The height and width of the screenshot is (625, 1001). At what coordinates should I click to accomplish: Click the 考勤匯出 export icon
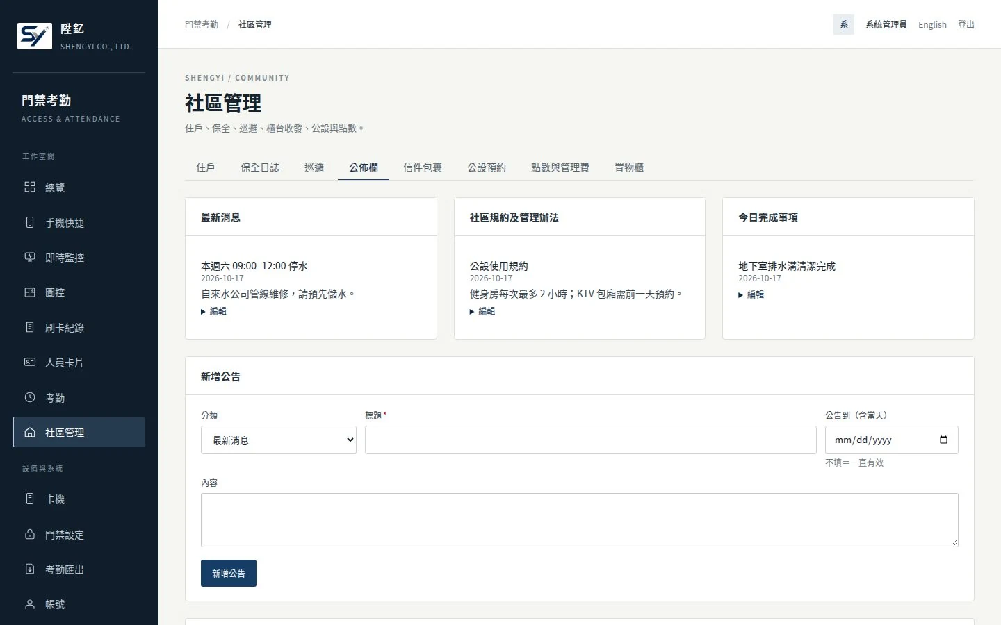(30, 569)
